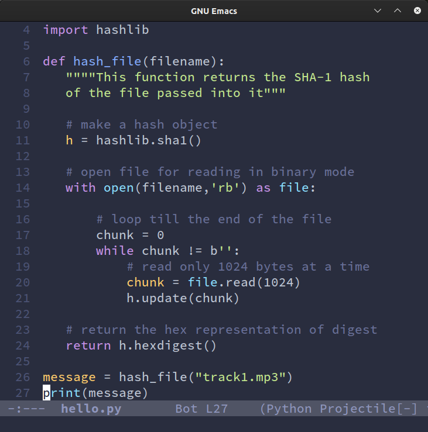Image resolution: width=428 pixels, height=432 pixels.
Task: Click line number 10 in the gutter
Action: (x=23, y=125)
